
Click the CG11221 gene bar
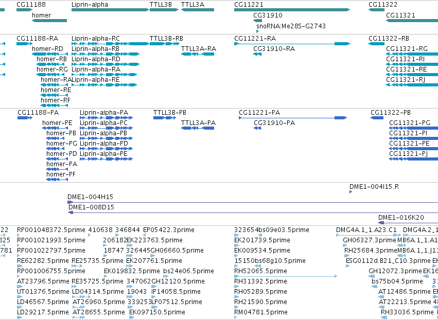click(x=292, y=10)
